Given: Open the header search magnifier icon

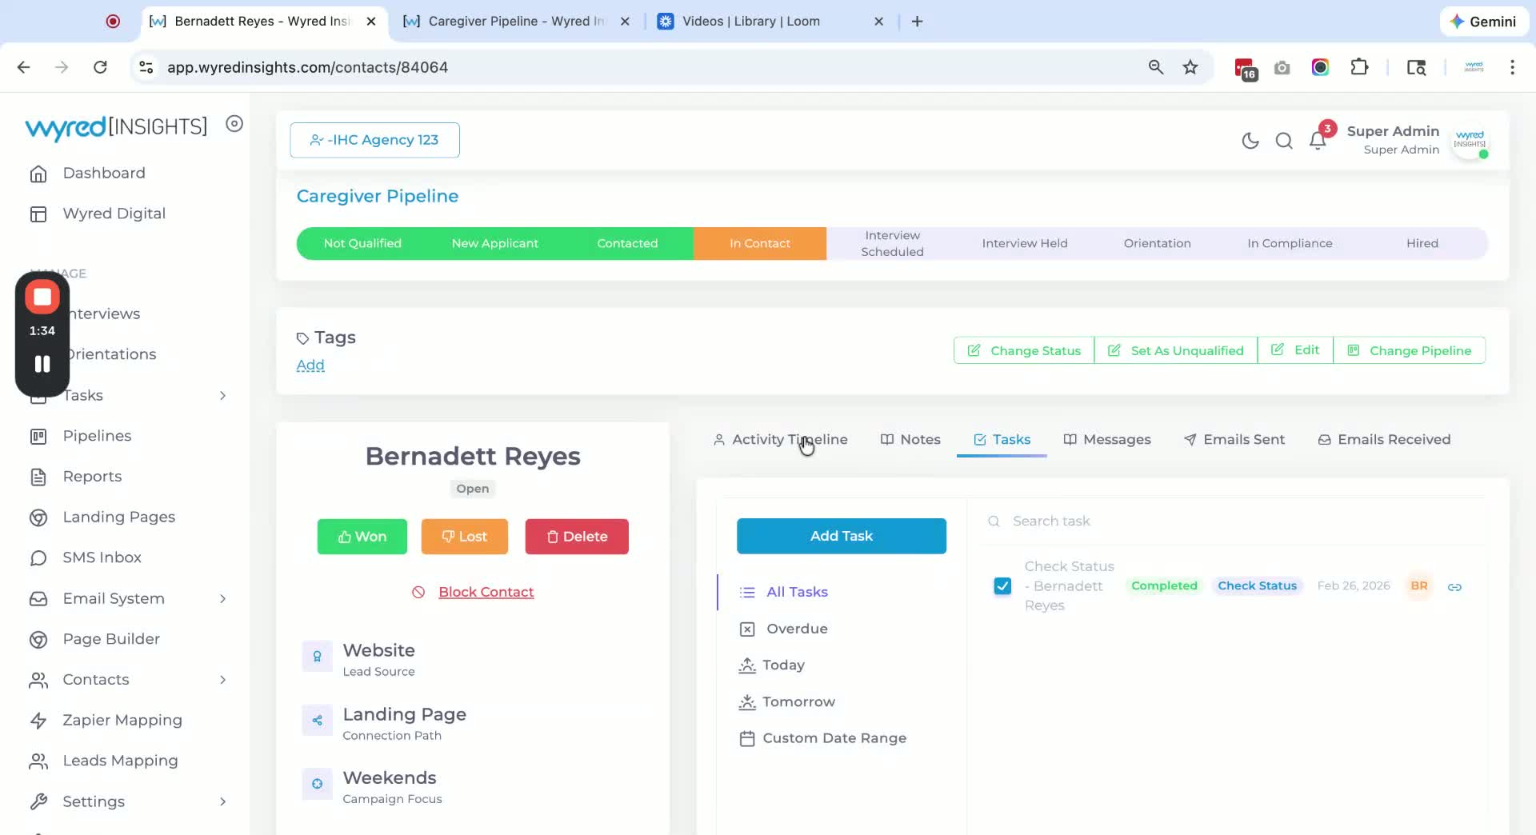Looking at the screenshot, I should (x=1284, y=141).
